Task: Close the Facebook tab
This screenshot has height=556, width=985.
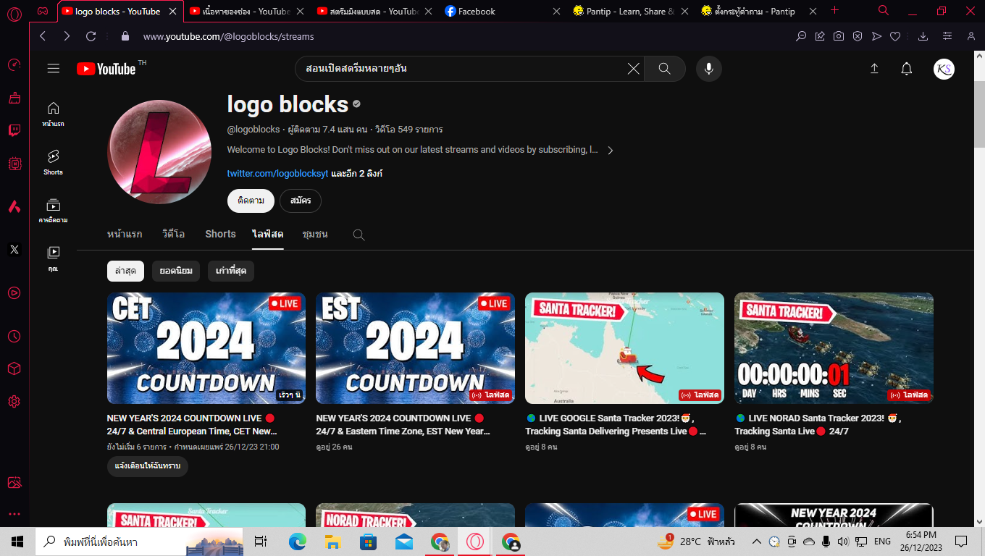Action: (556, 11)
